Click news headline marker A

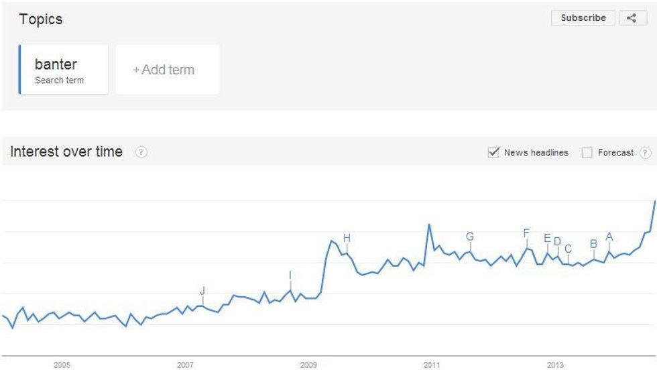pos(609,237)
